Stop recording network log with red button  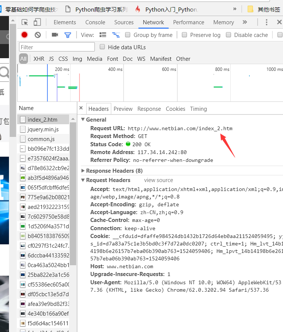[25, 35]
